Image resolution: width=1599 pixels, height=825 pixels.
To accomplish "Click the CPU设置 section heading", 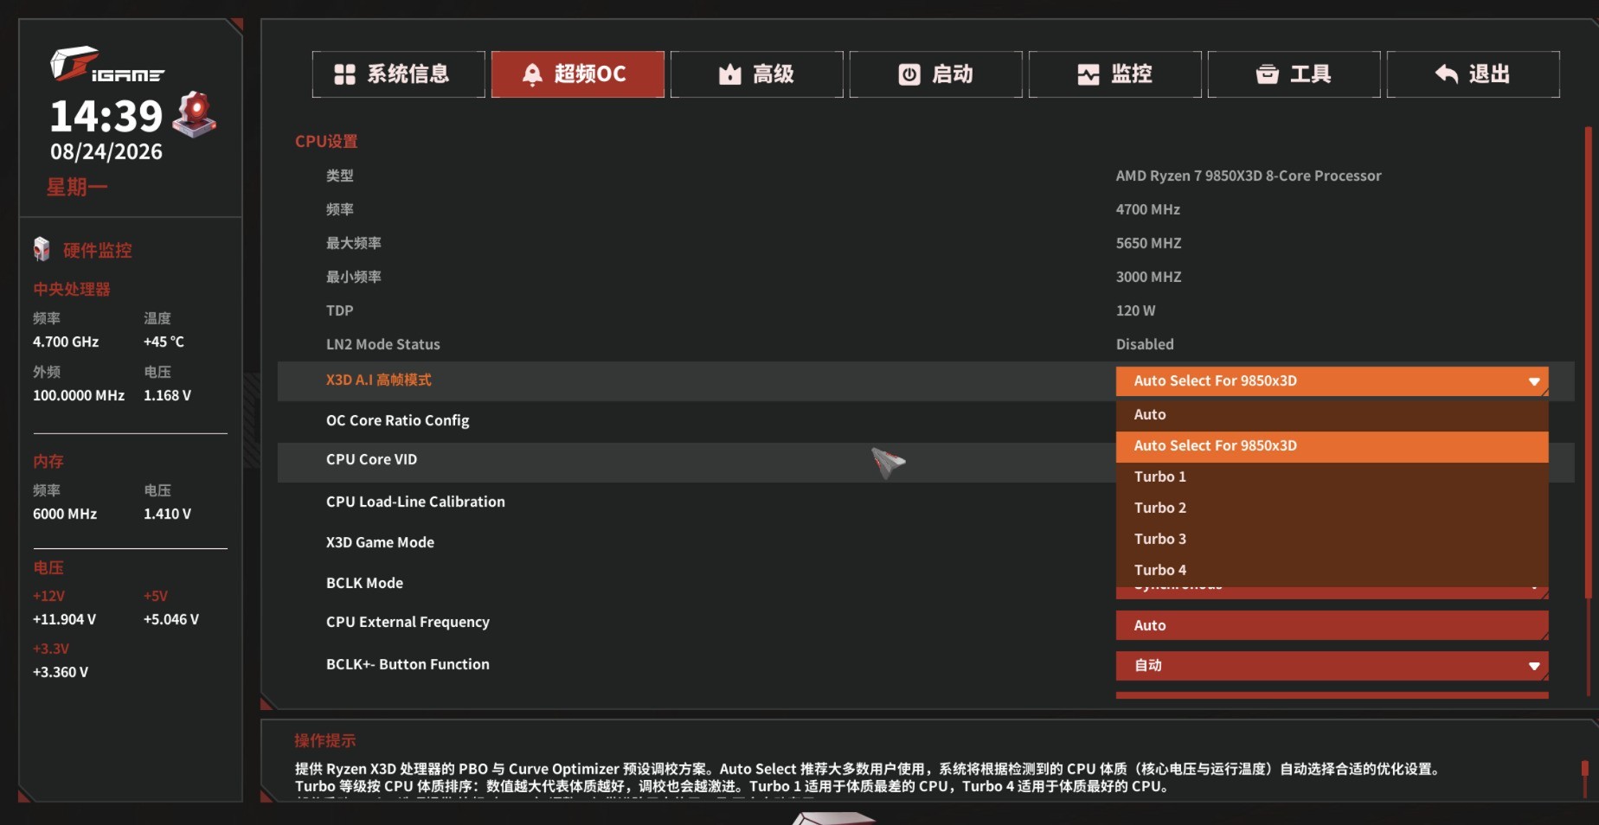I will pos(326,141).
